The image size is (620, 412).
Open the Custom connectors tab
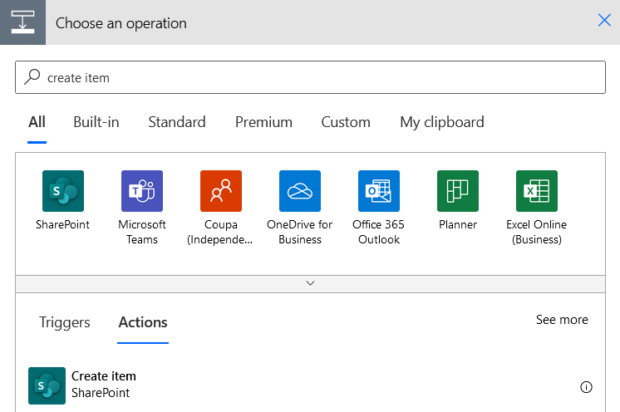pos(346,122)
